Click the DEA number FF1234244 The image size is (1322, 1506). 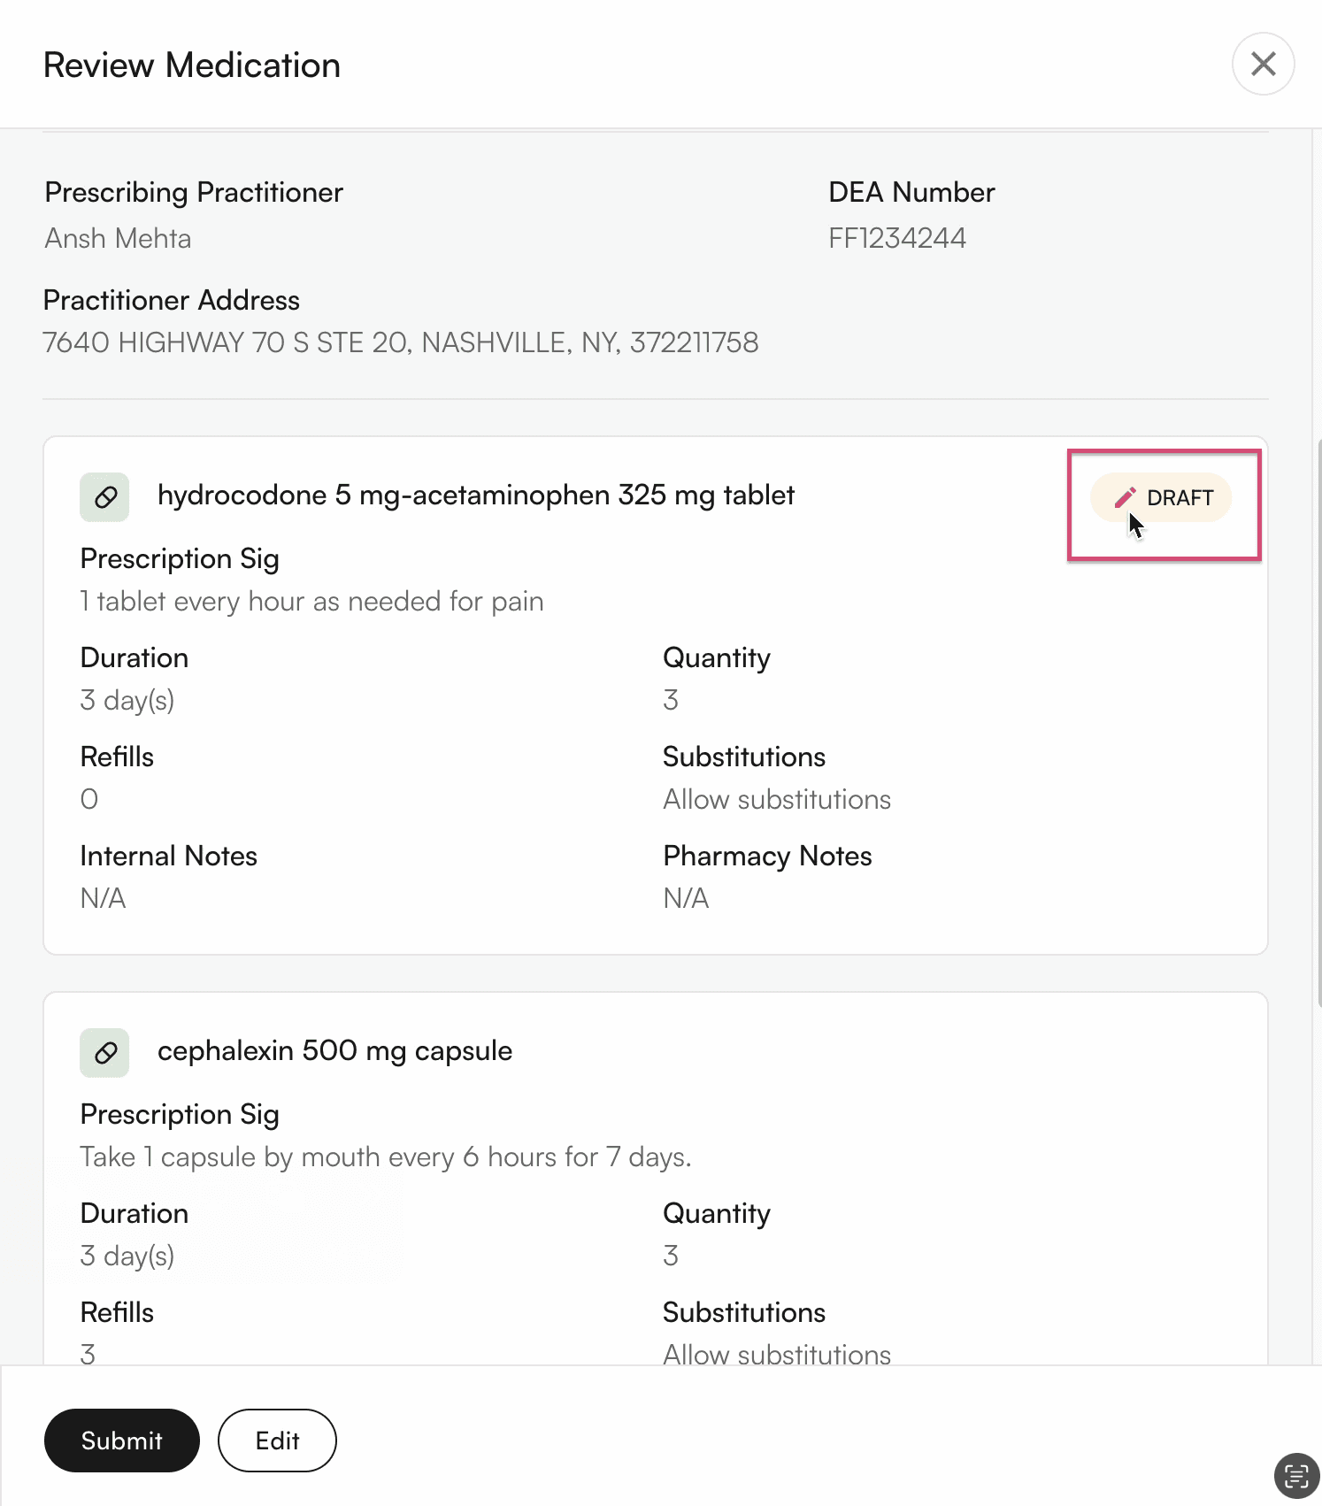point(896,239)
